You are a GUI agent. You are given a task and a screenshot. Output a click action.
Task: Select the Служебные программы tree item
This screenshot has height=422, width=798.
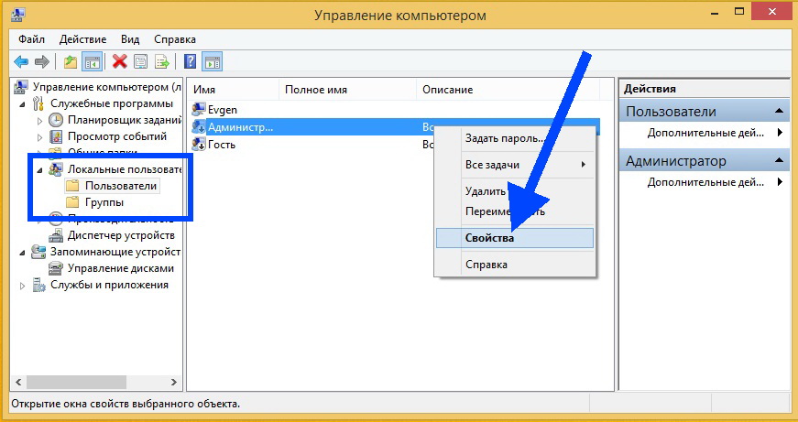tap(112, 103)
